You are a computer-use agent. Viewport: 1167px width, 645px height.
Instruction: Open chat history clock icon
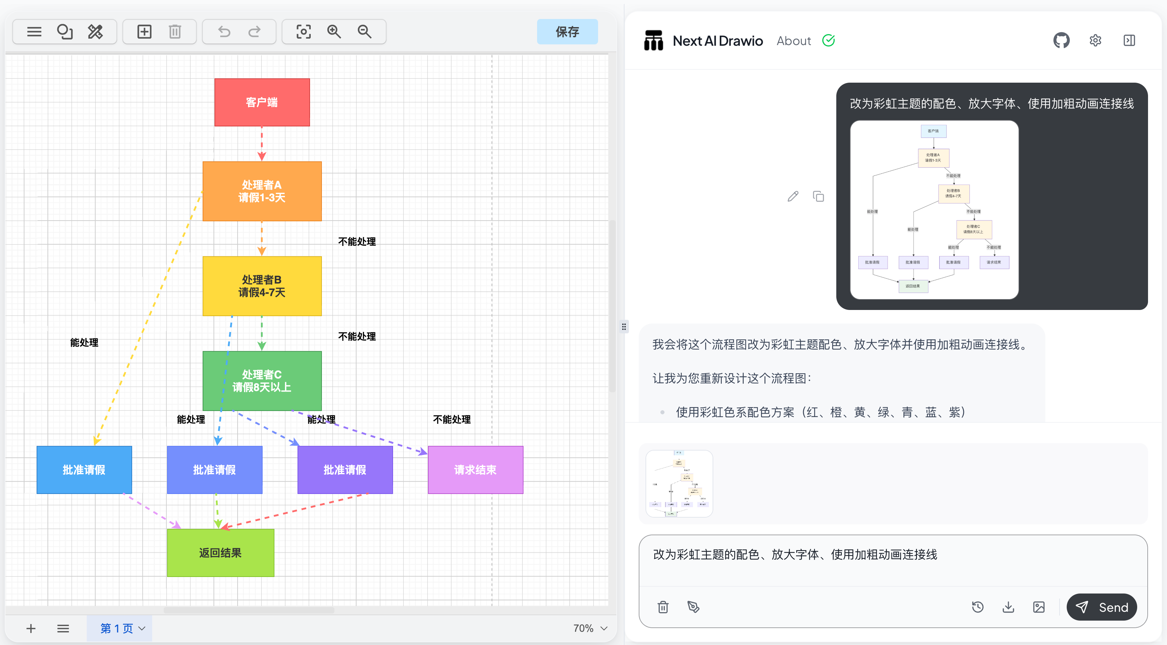pos(978,607)
